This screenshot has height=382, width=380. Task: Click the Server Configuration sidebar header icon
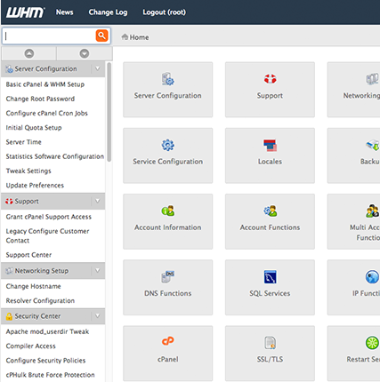10,69
